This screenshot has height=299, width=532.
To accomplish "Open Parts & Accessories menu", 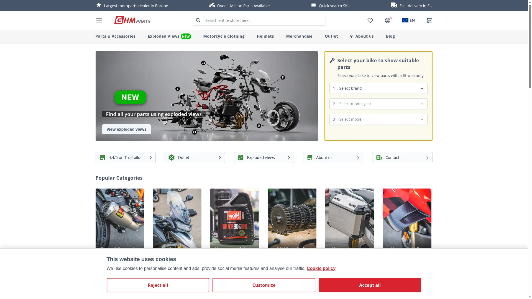I will click(x=115, y=36).
